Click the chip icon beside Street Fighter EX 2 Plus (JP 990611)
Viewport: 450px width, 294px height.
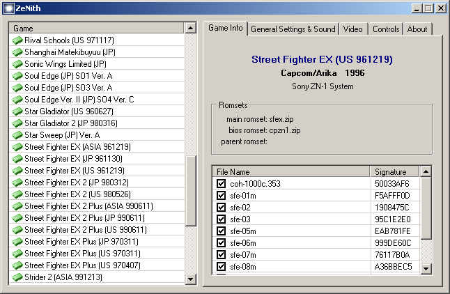[x=17, y=218]
